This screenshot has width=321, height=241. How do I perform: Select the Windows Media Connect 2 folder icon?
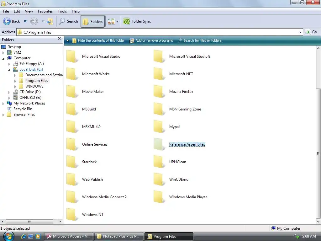coord(72,197)
